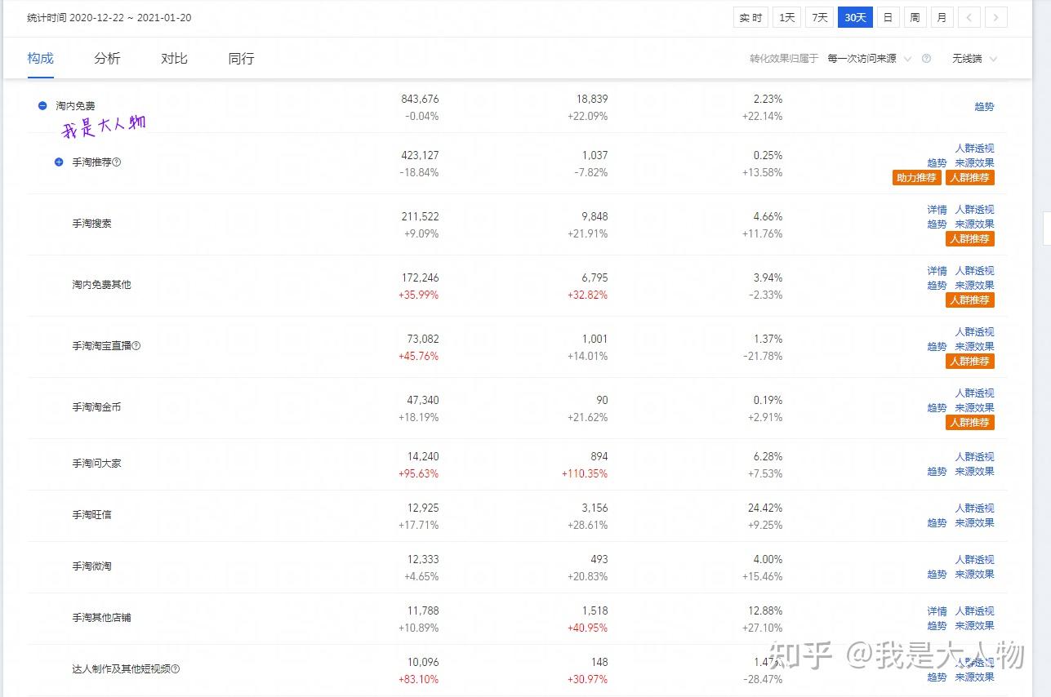The image size is (1051, 697).
Task: Open 来源效果 for 手淘问大家
Action: point(974,472)
